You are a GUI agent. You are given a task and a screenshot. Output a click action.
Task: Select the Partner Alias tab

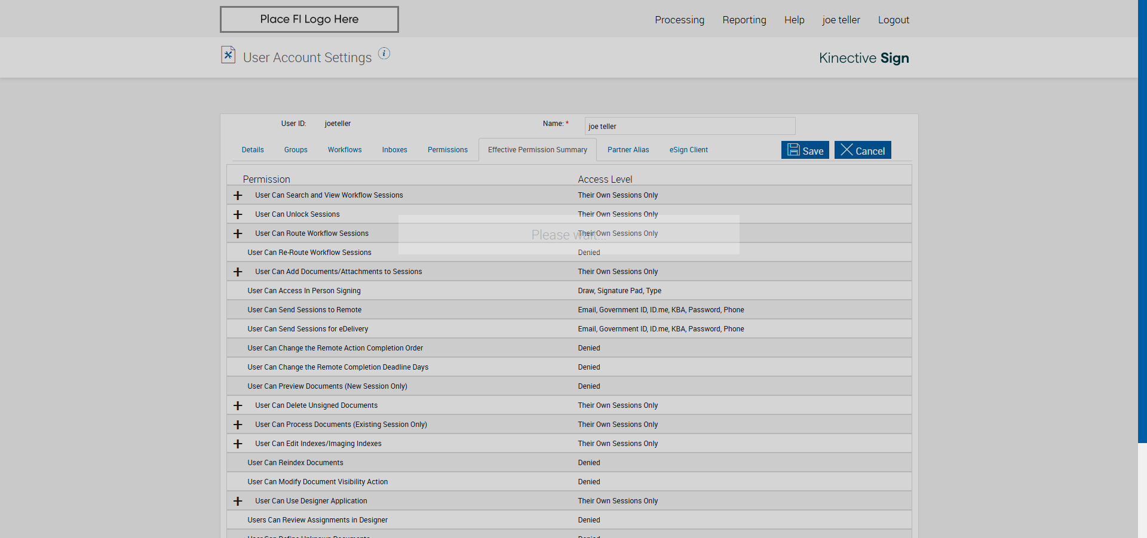628,150
